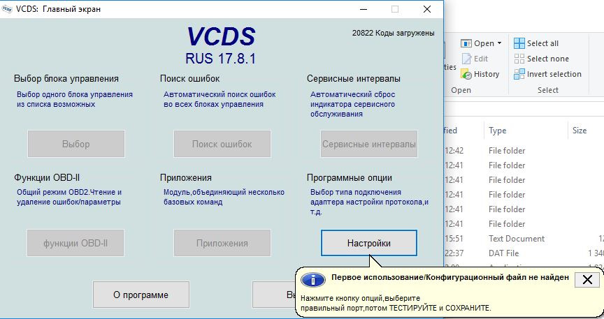
Task: Click the blue info icon in tooltip
Action: pos(312,280)
